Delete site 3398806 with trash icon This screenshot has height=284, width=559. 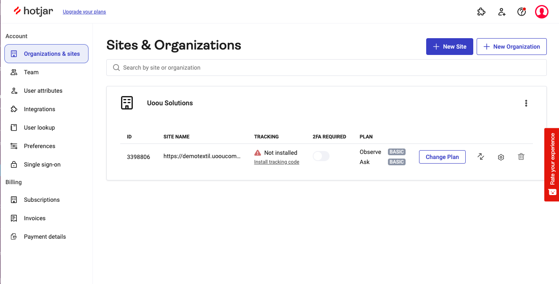pos(521,157)
